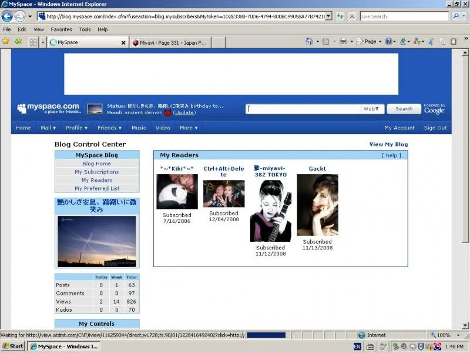Click the Print icon in command bar

(x=343, y=42)
